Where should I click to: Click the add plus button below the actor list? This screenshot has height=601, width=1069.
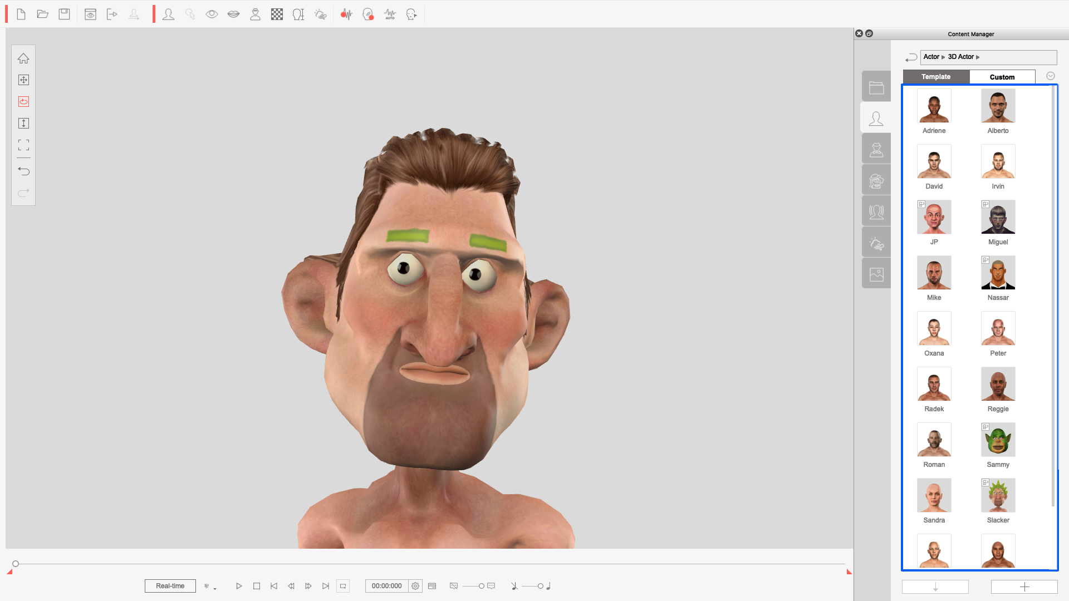coord(1024,587)
